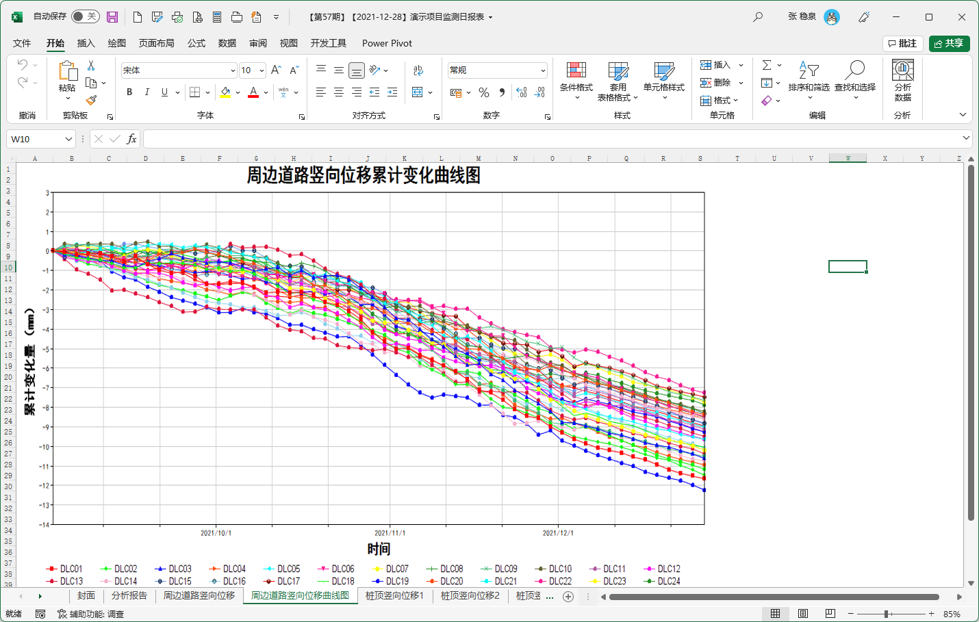Click the Undo arrow

[23, 64]
